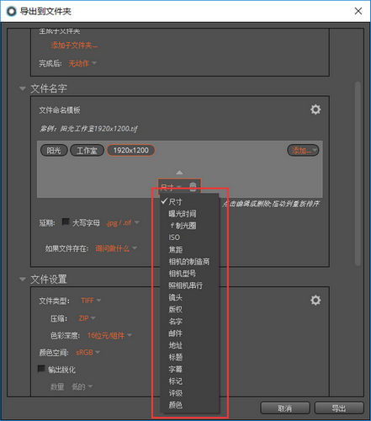Select the 1920x1200 naming token

(131, 150)
